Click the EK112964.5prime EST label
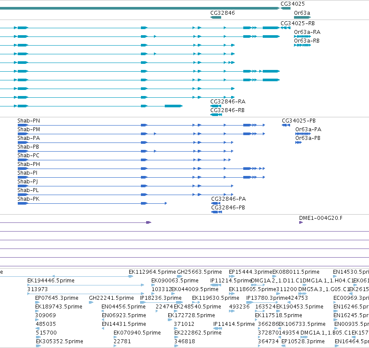Viewport: 369px width, 348px height. pyautogui.click(x=152, y=272)
